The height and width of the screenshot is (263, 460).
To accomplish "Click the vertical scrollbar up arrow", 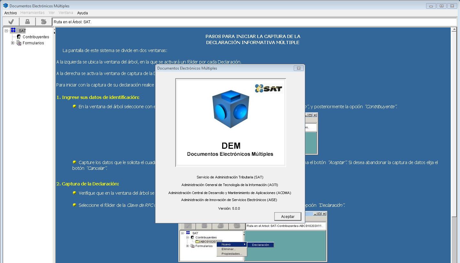I will (454, 30).
